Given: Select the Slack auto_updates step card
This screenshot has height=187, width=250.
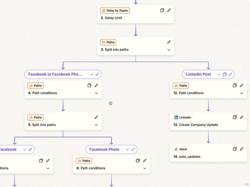Looking at the screenshot, I should pyautogui.click(x=208, y=153).
